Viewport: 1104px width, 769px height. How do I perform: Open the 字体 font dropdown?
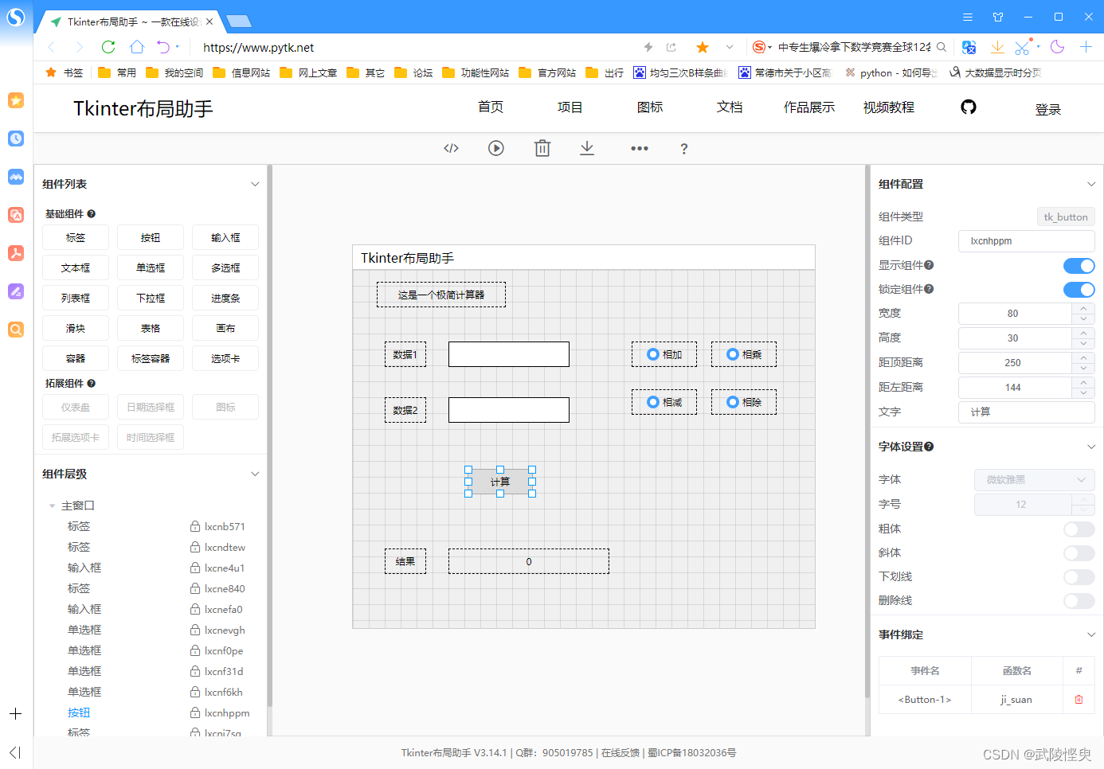(1035, 480)
